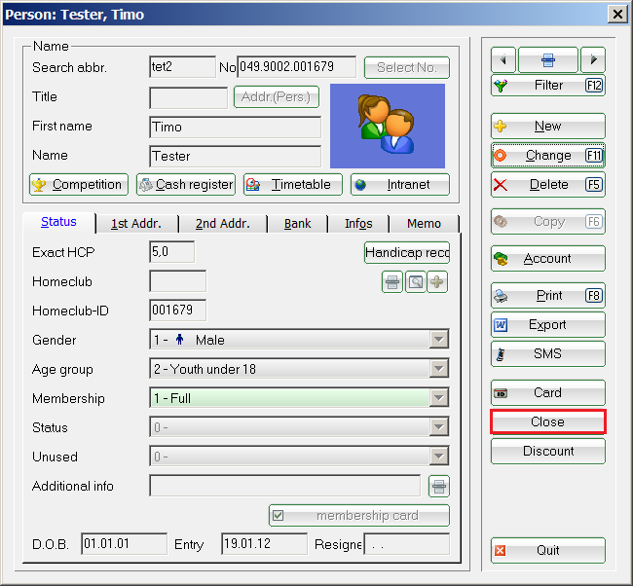Click homeclub print icon
Image resolution: width=633 pixels, height=586 pixels.
[x=392, y=281]
